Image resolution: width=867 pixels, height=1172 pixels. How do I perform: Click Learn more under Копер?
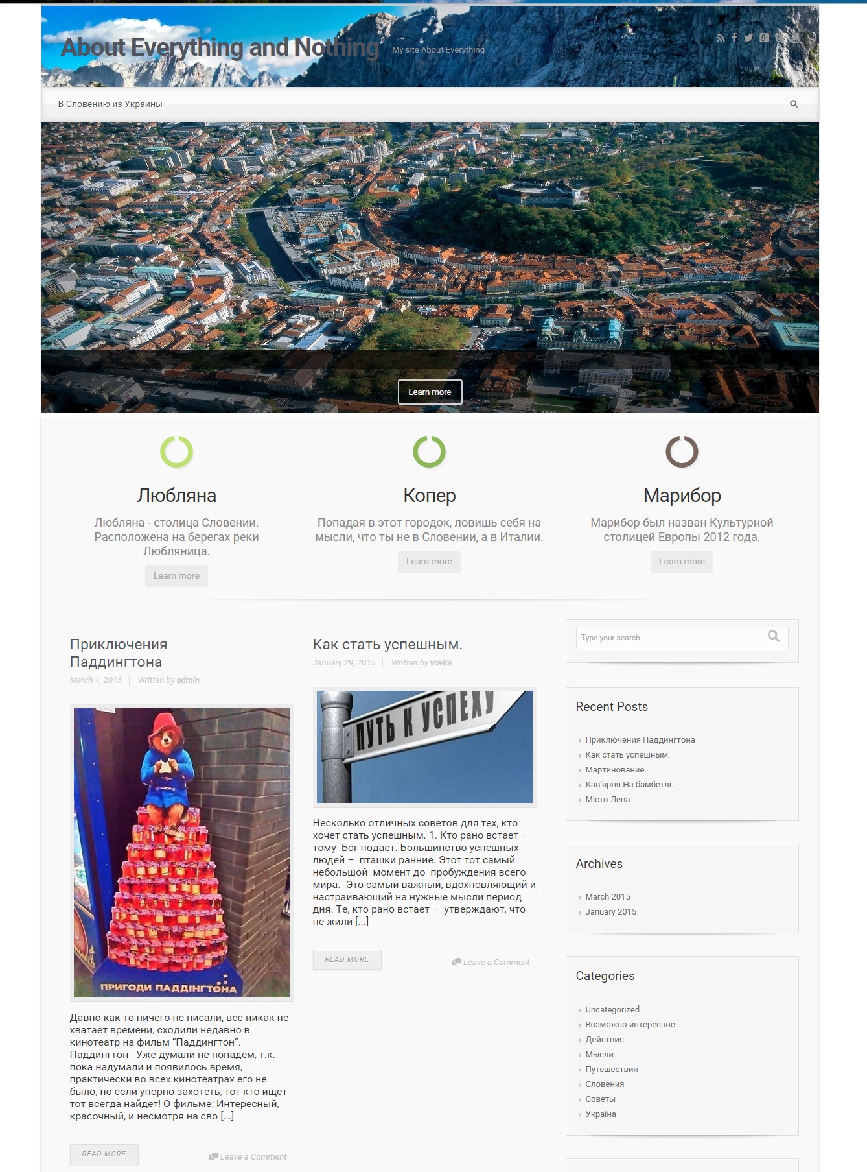429,562
